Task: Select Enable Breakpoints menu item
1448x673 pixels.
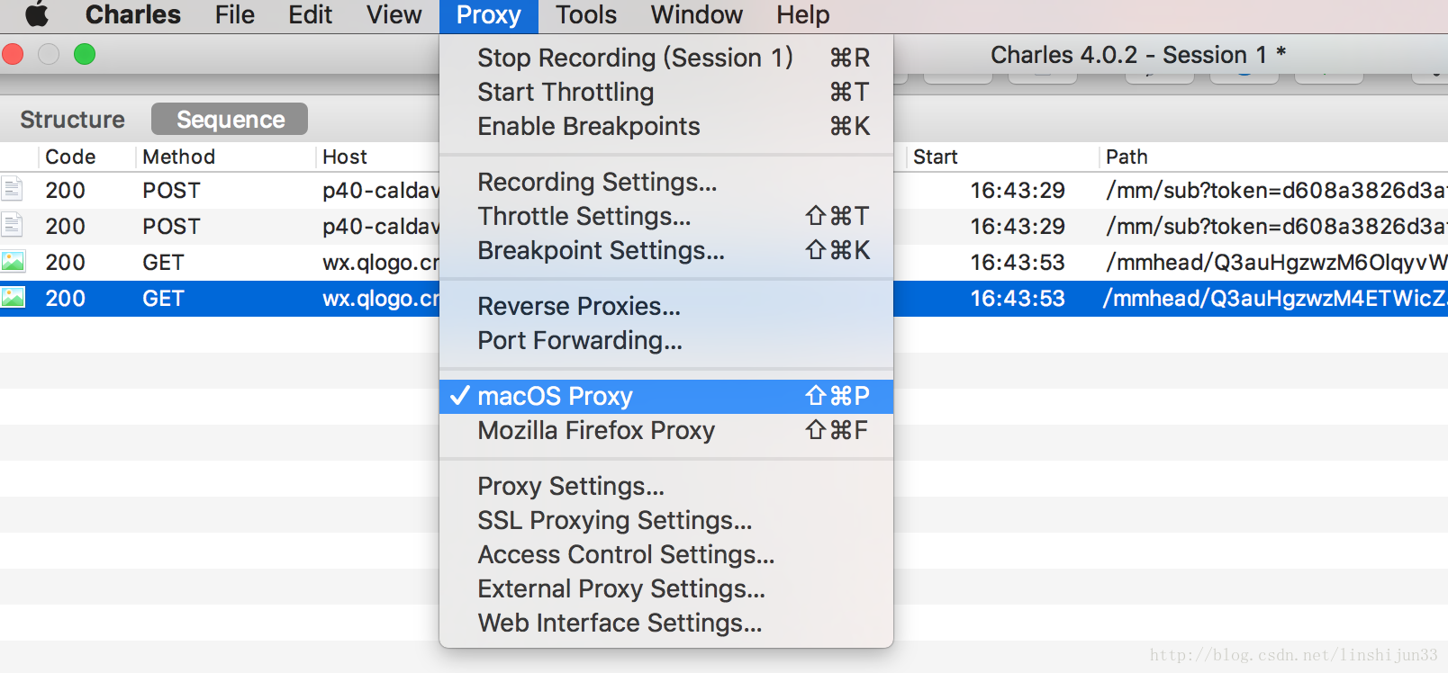Action: click(666, 126)
